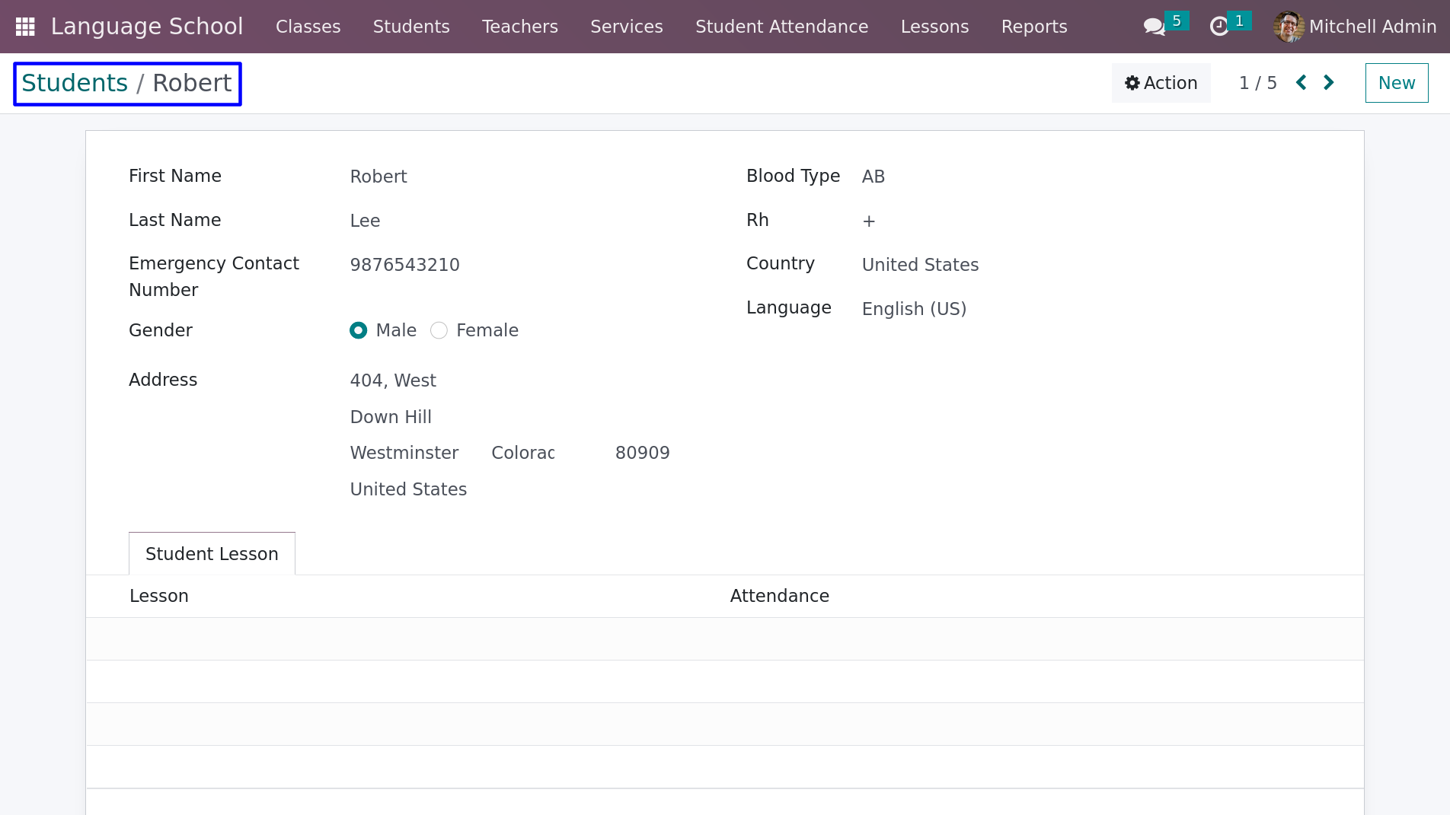Screen dimensions: 1450x815
Task: Select the Male gender radio button
Action: 358,330
